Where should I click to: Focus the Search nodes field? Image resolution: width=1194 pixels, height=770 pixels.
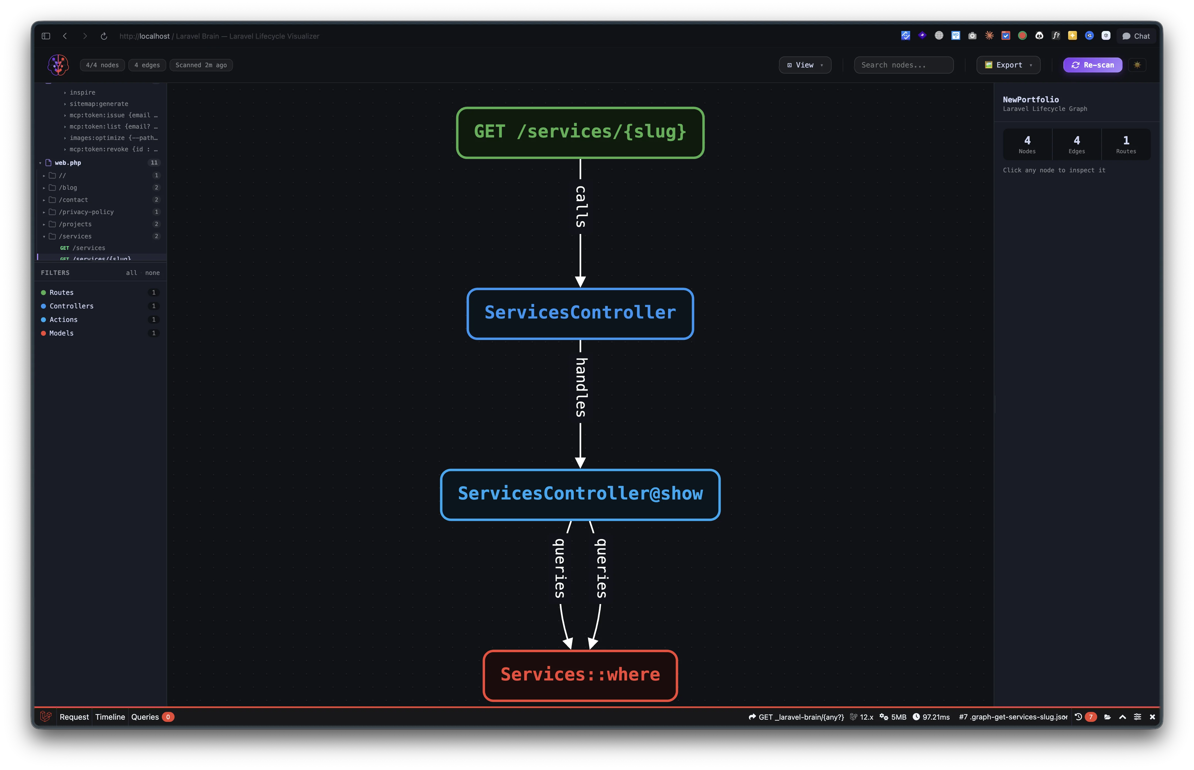904,65
